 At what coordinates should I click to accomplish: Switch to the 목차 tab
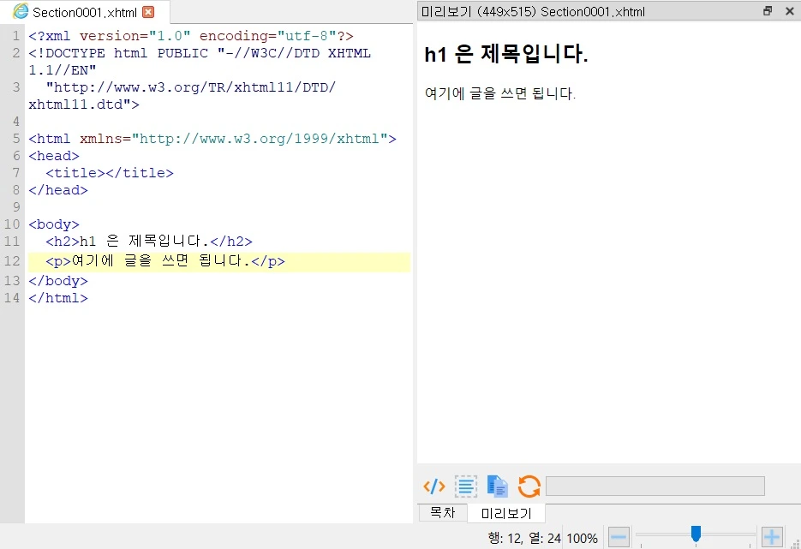coord(442,513)
